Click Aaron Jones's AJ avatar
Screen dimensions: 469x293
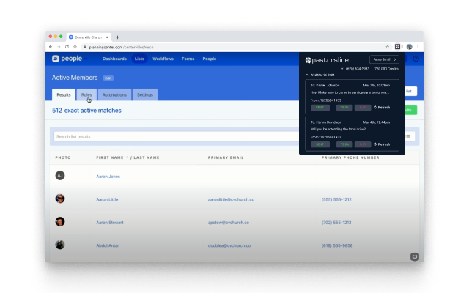pos(60,176)
